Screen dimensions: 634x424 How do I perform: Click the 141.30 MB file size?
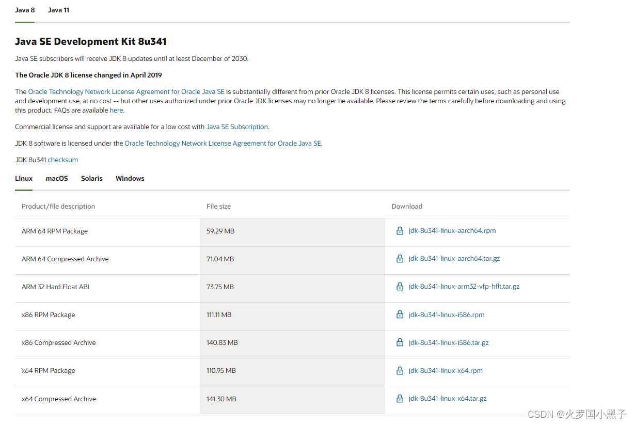tap(221, 399)
